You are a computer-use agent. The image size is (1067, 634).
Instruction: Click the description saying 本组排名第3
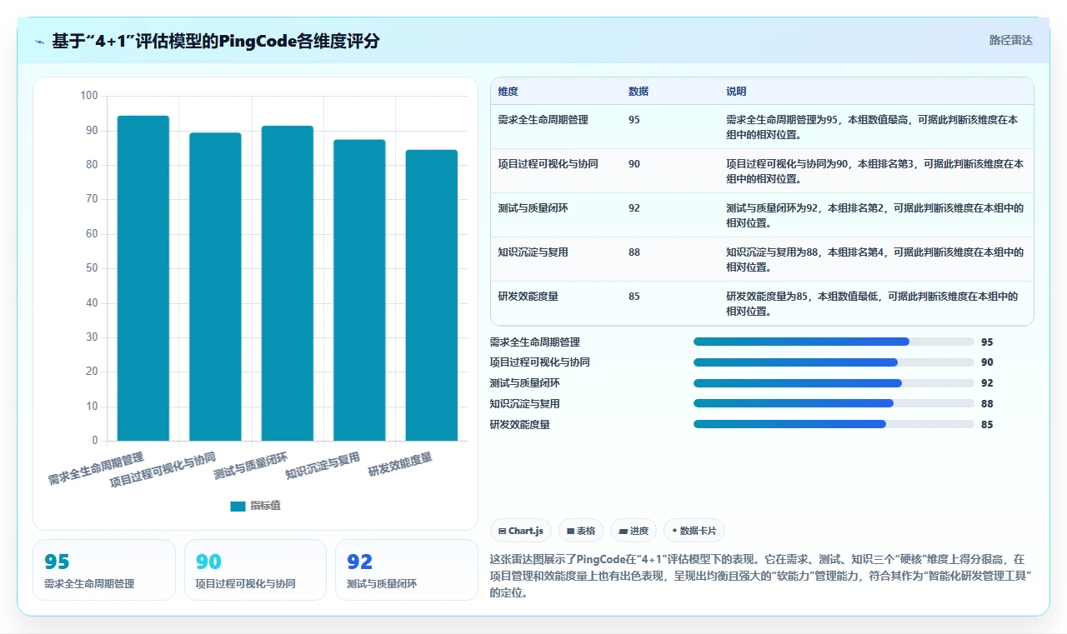tap(874, 172)
